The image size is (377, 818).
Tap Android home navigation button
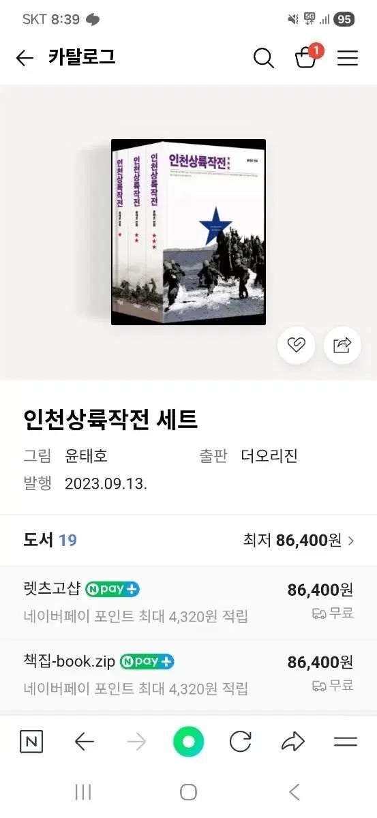pyautogui.click(x=188, y=792)
